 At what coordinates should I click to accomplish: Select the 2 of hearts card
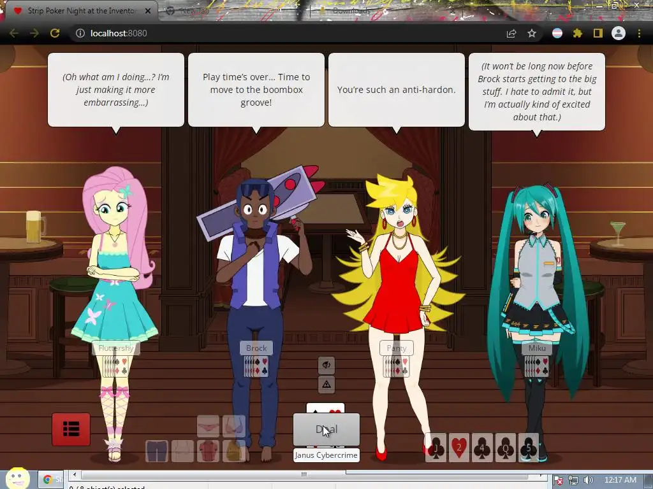pyautogui.click(x=459, y=448)
